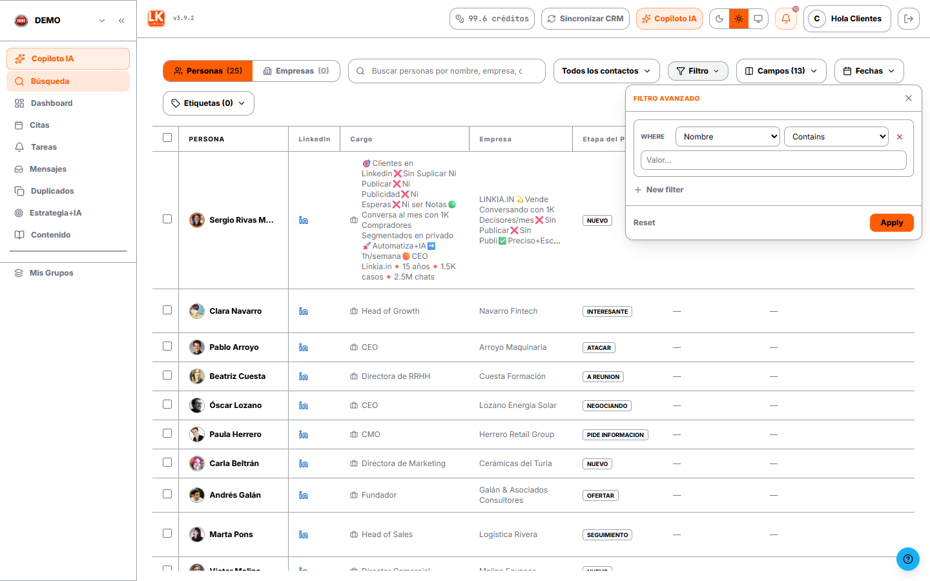This screenshot has height=581, width=930.
Task: Expand Todos los contactos dropdown
Action: [606, 71]
